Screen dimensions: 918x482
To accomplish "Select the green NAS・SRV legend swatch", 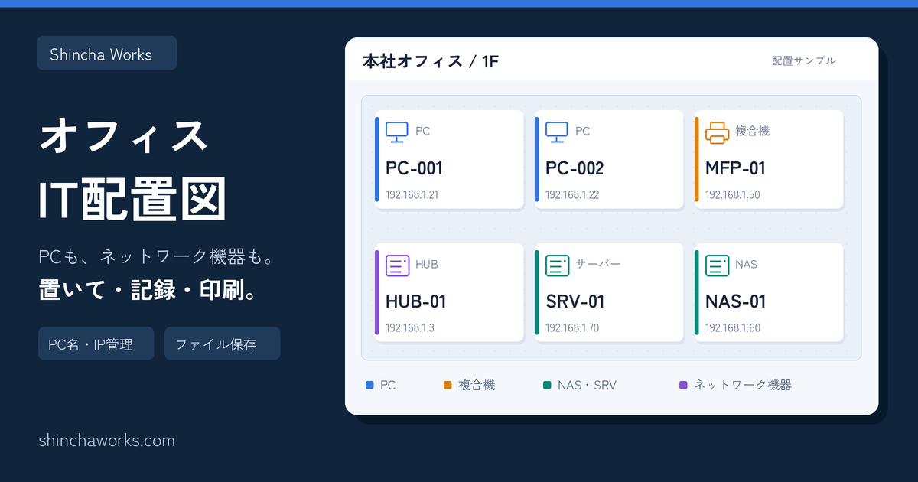I will point(546,385).
